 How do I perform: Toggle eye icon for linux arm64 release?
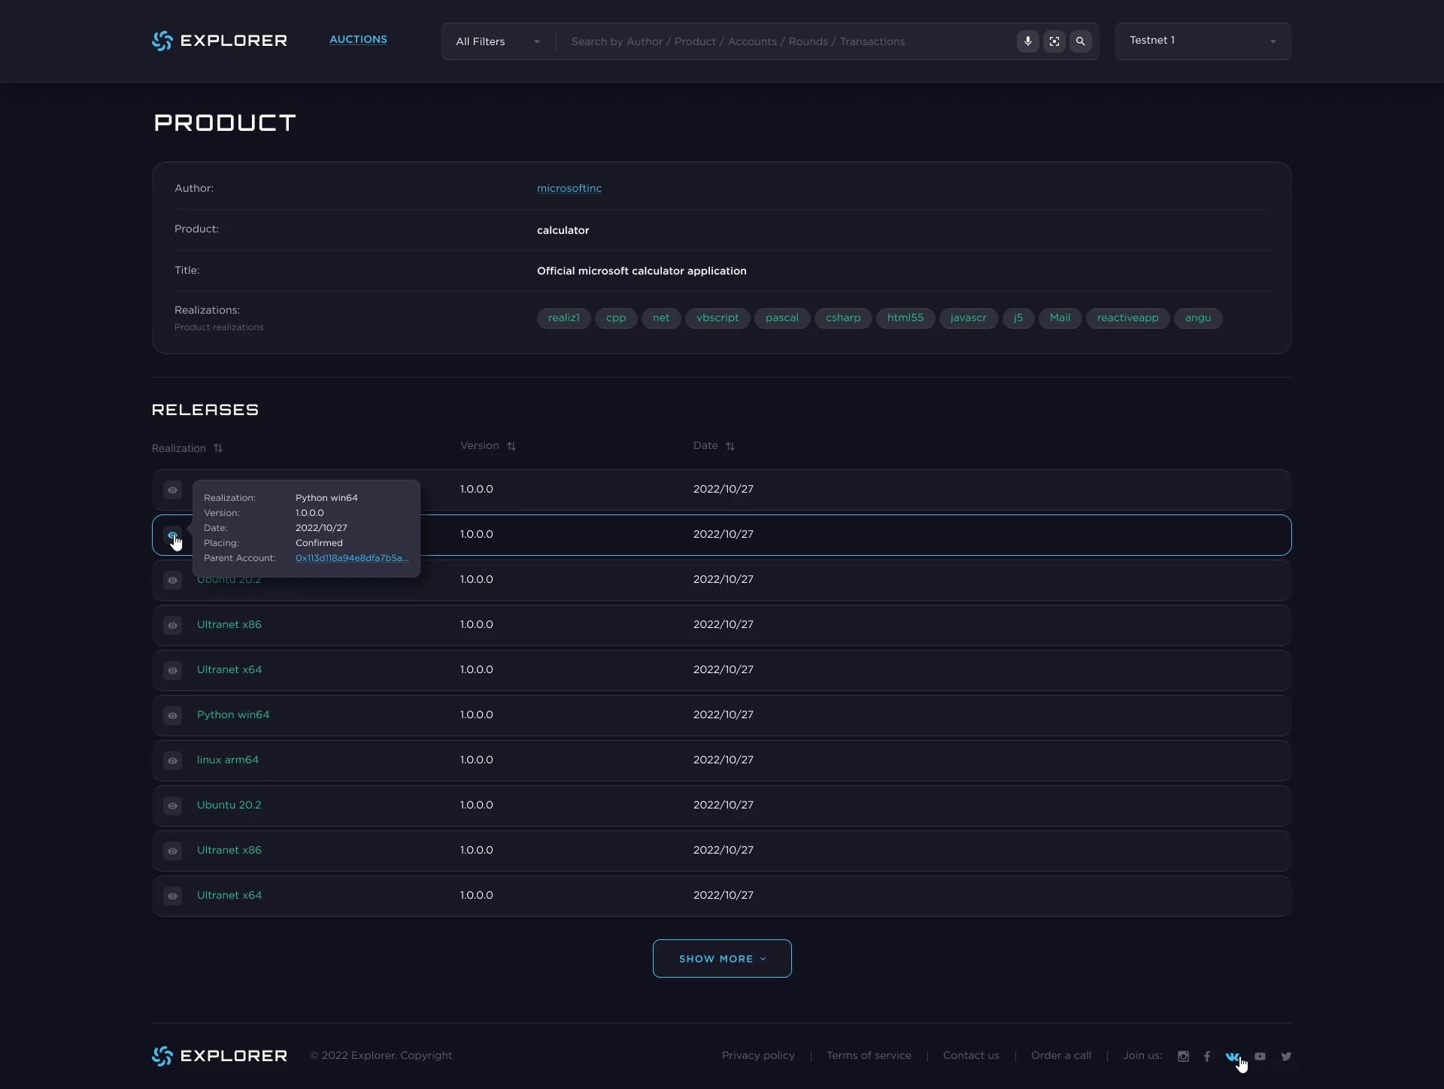(x=172, y=760)
